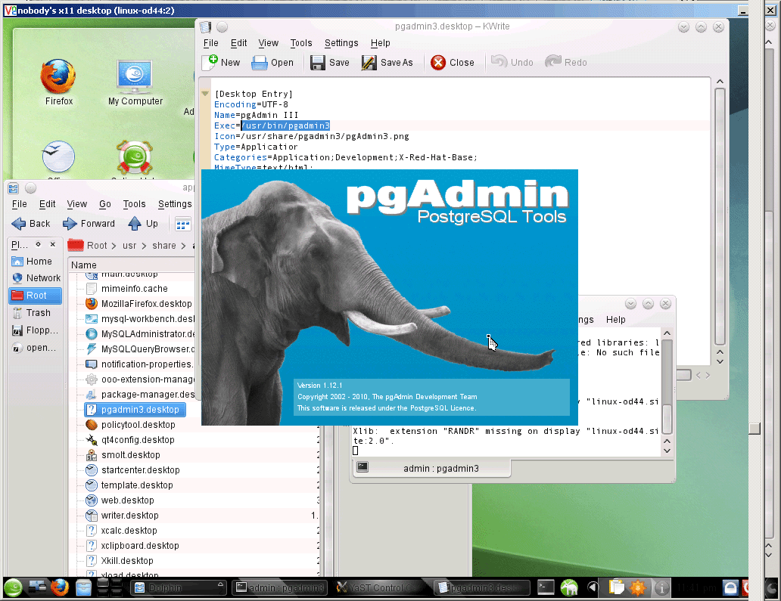Dismiss the pgAdmin splash screen
This screenshot has width=781, height=601.
(390, 297)
